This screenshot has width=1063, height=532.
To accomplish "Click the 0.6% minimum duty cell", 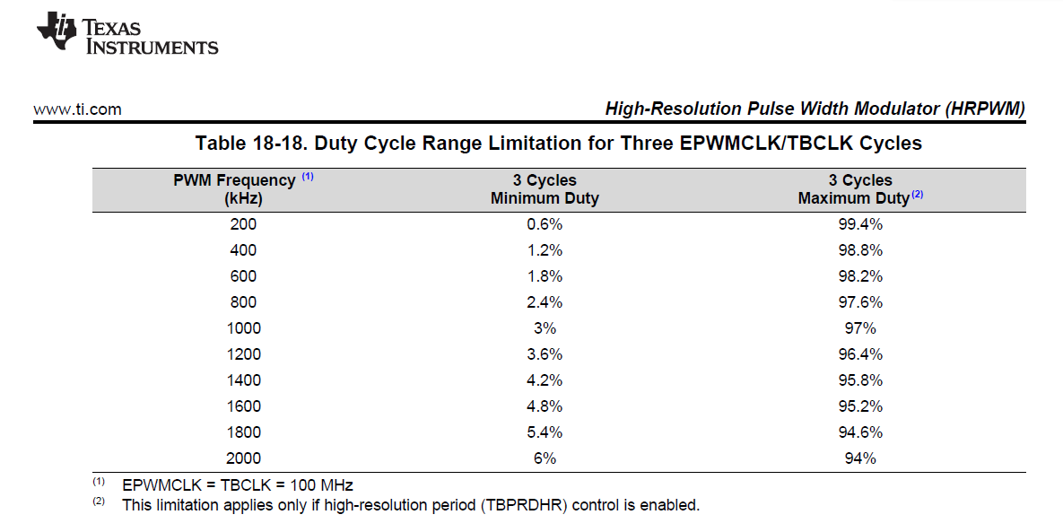I will 545,224.
